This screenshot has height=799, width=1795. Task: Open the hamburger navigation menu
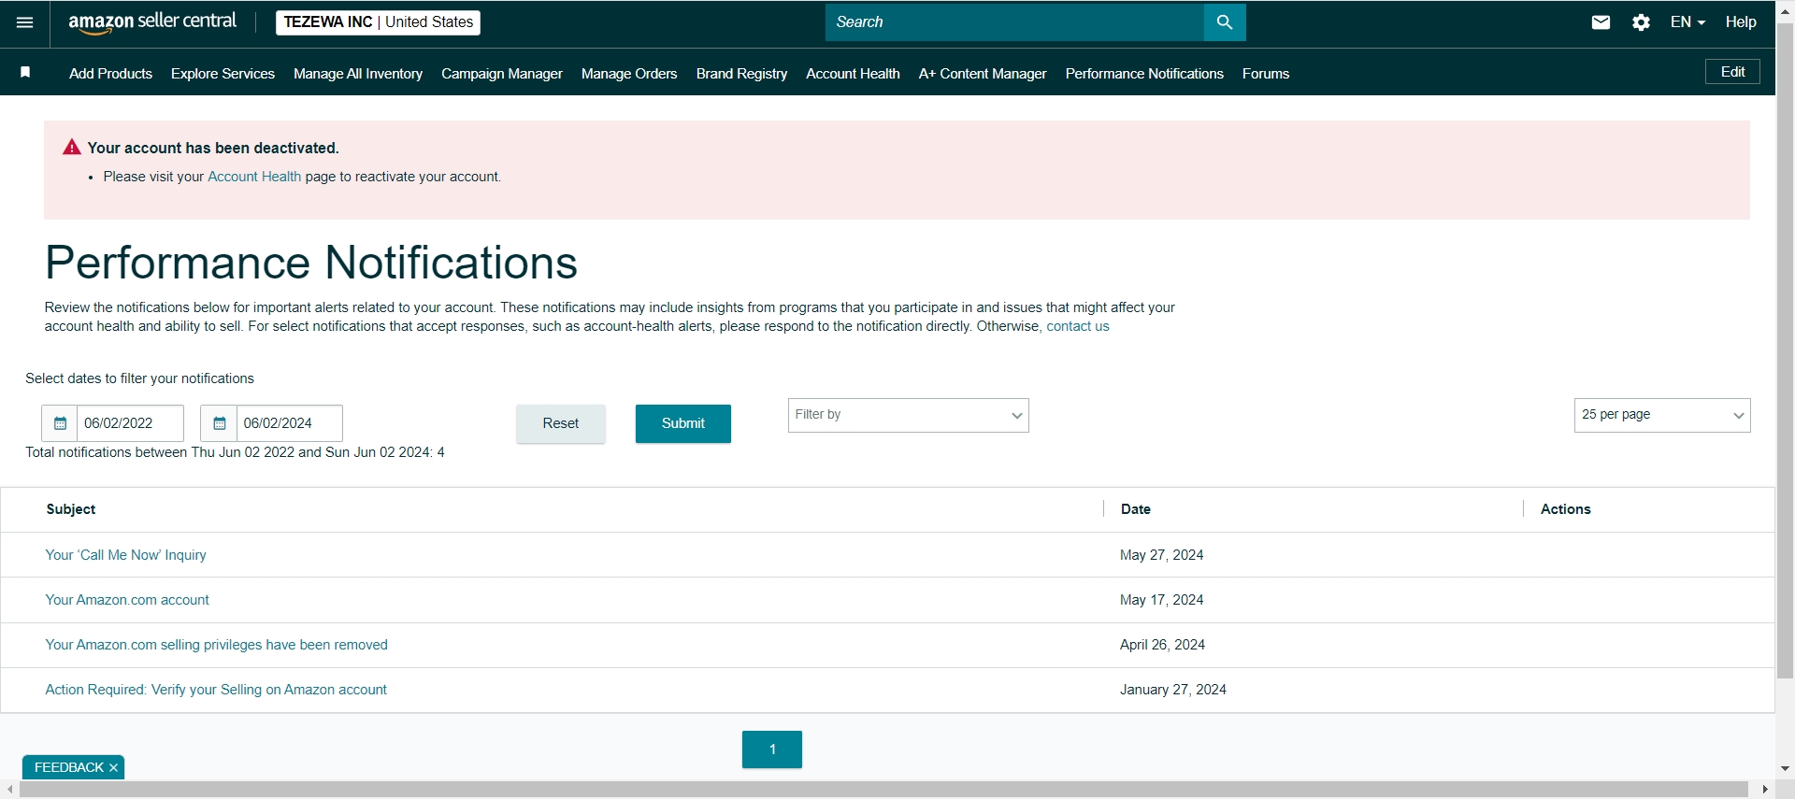25,22
